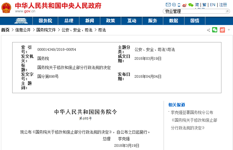The image size is (233, 150).
Task: Click the search field containing 物业管理
Action: (193, 12)
